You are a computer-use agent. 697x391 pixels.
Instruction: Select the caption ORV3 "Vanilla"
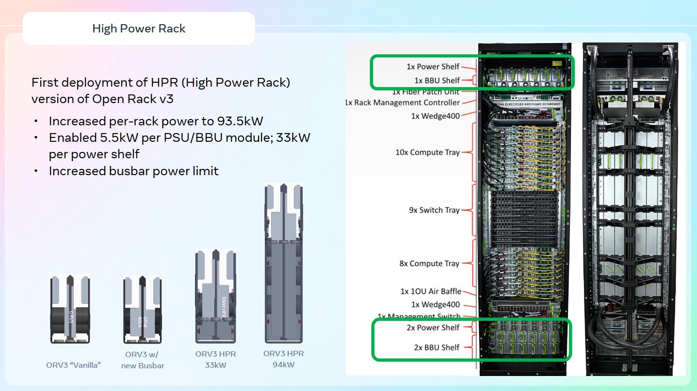[73, 365]
